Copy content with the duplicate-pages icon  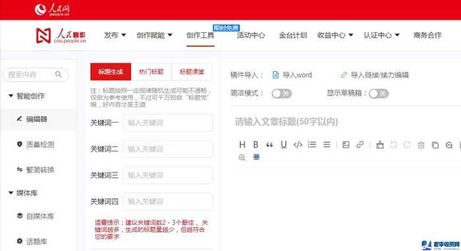click(x=435, y=145)
